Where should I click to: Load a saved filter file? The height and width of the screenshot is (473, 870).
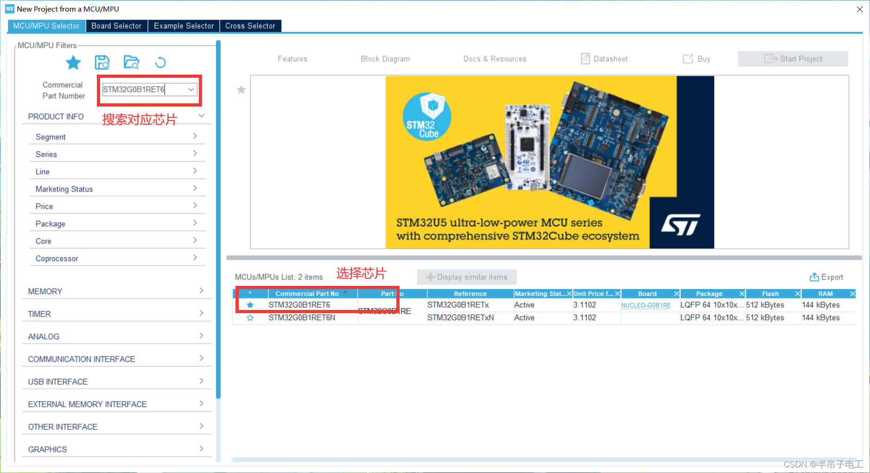tap(131, 62)
